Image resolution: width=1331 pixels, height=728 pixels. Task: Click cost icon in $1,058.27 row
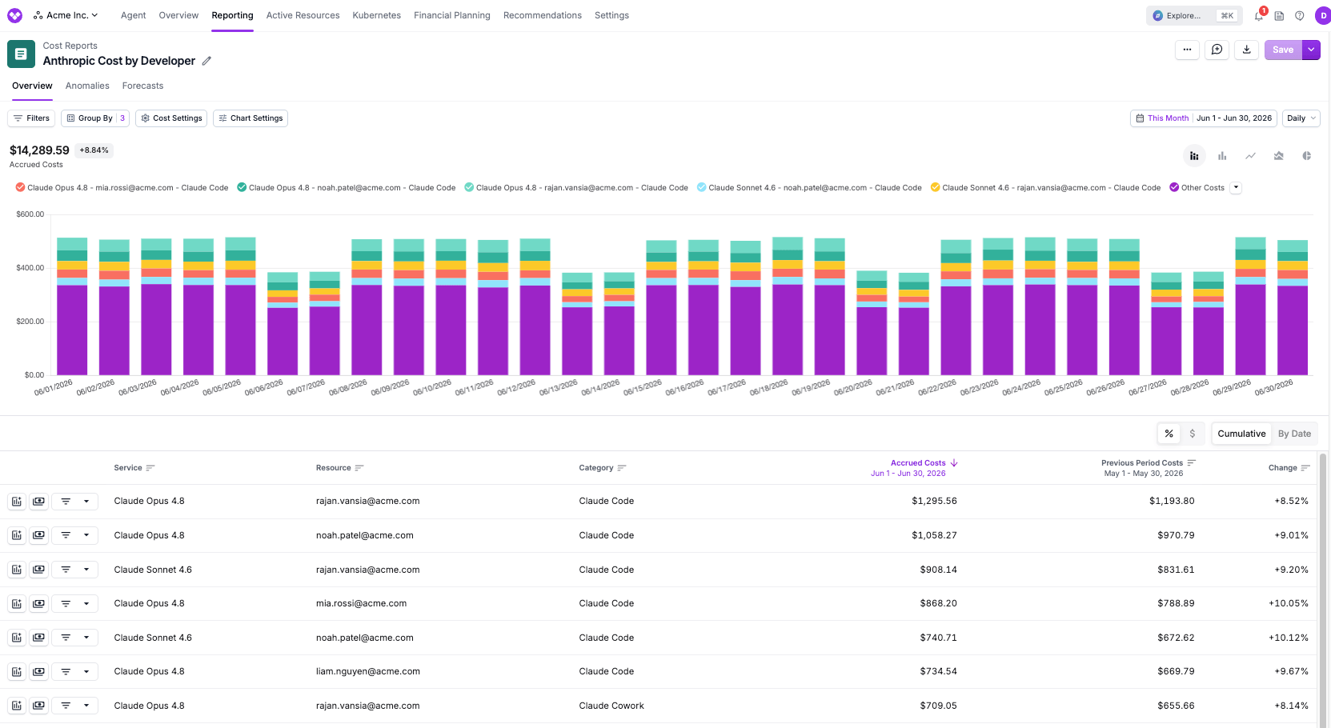coord(38,535)
